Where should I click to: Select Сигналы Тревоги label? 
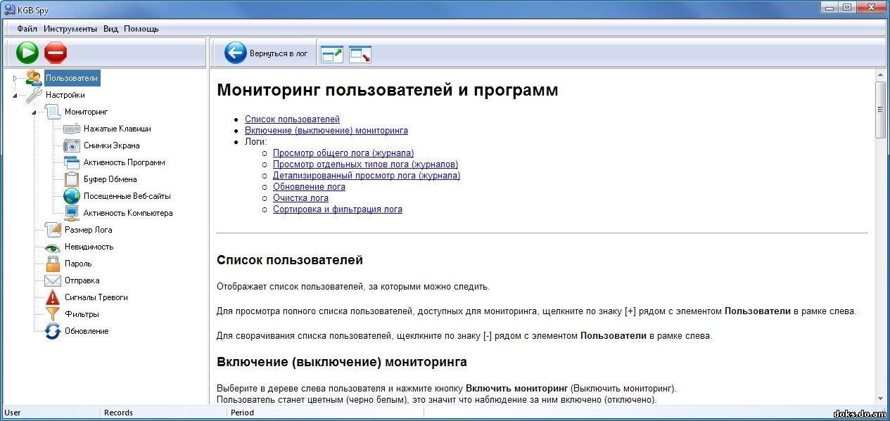tap(96, 297)
